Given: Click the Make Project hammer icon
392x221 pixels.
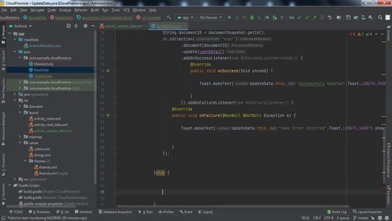Looking at the screenshot, I should (x=169, y=18).
